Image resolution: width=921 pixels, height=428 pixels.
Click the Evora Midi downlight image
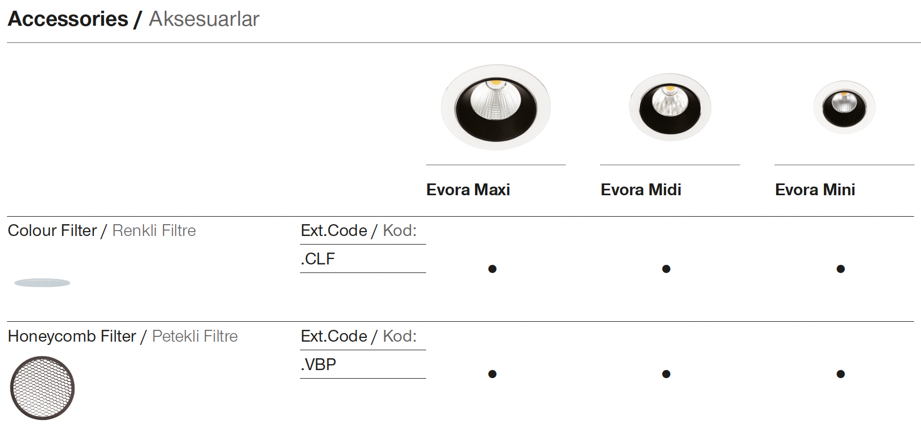coord(670,107)
